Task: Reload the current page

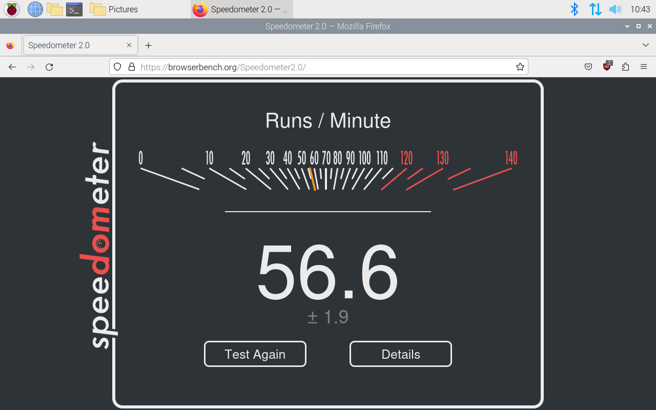Action: tap(49, 67)
